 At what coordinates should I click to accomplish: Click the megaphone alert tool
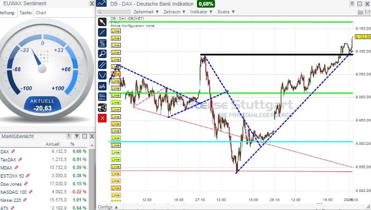[x=102, y=108]
